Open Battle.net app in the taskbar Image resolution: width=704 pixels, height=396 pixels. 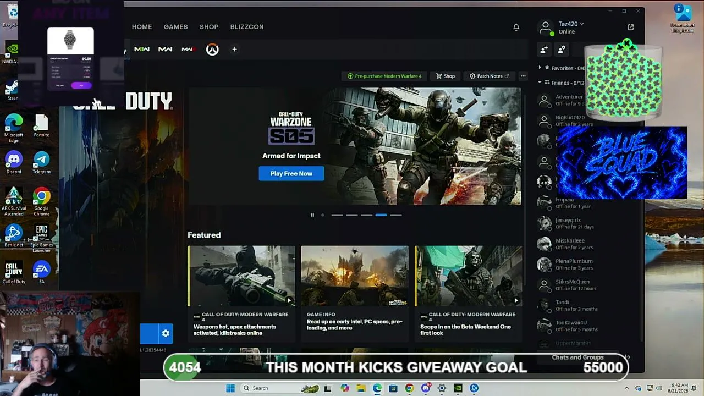pyautogui.click(x=474, y=388)
